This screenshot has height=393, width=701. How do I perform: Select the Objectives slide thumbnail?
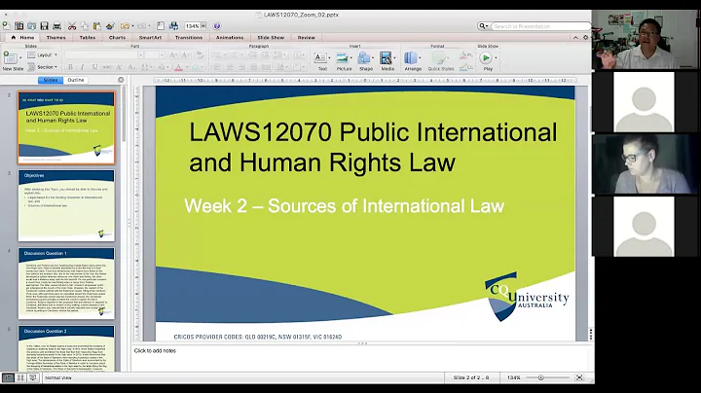(x=66, y=205)
